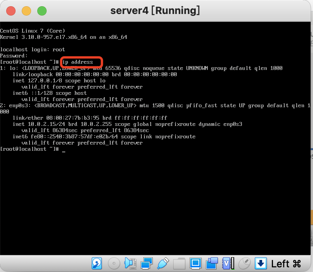Click the 'inet 10.0.2.15/24' address line
313x272 pixels.
(127, 124)
